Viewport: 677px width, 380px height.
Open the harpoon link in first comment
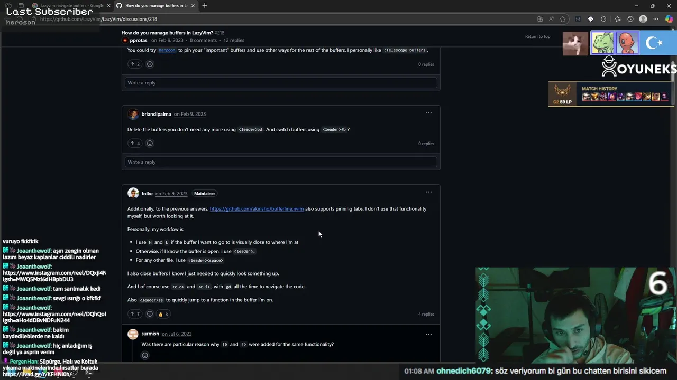pos(167,50)
